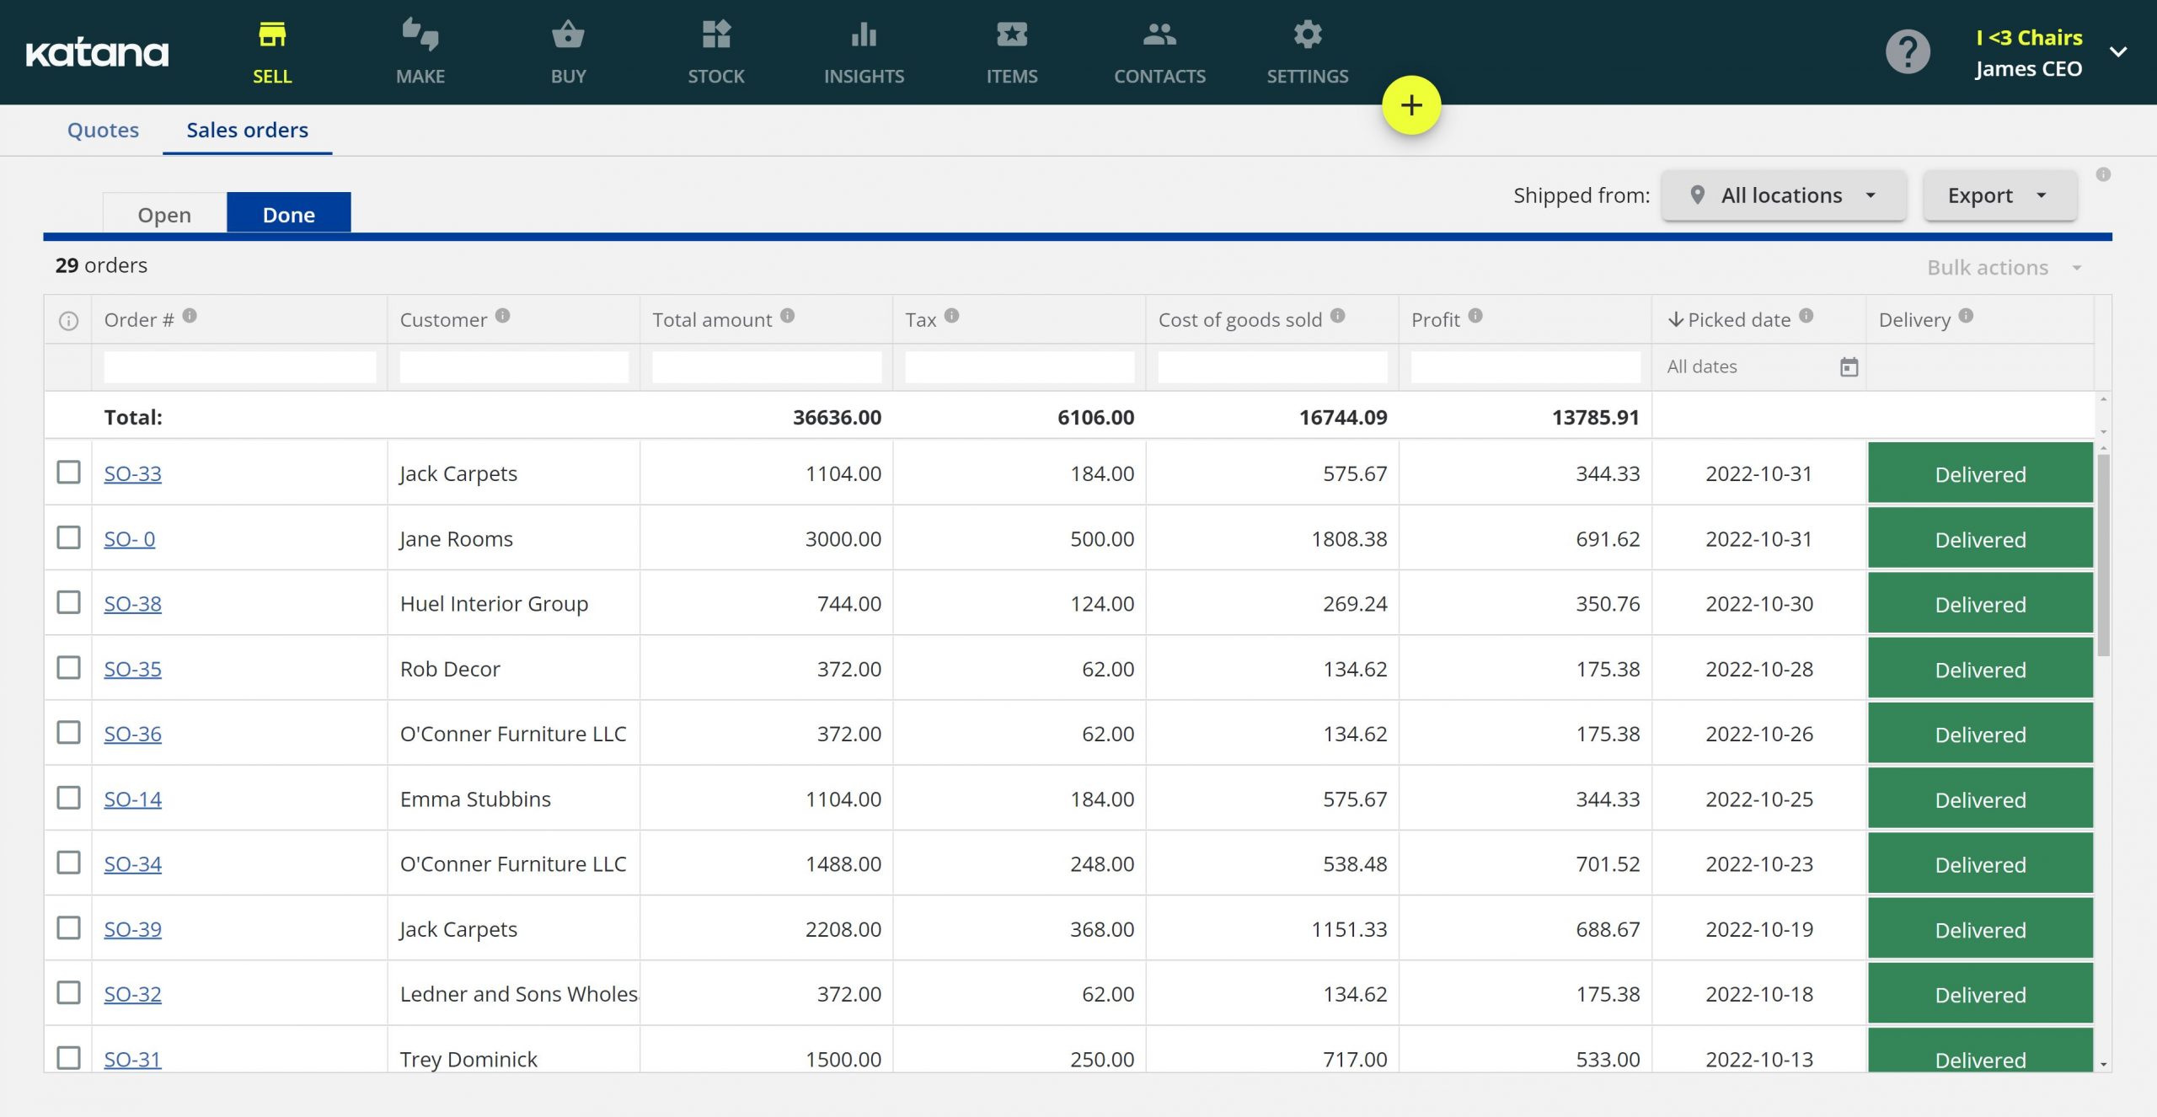Click the ITEMS navigation icon
The width and height of the screenshot is (2157, 1117).
pyautogui.click(x=1012, y=31)
